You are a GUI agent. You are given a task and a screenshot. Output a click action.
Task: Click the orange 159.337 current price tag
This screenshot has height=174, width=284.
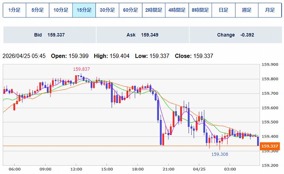click(270, 146)
